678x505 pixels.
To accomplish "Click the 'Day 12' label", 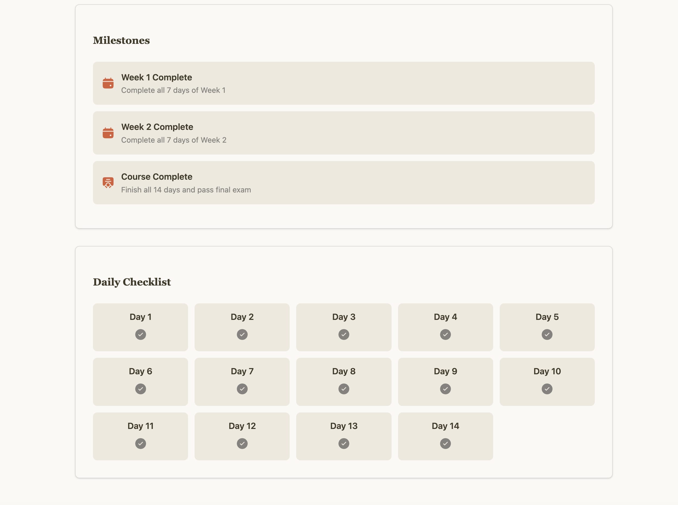I will [x=242, y=426].
